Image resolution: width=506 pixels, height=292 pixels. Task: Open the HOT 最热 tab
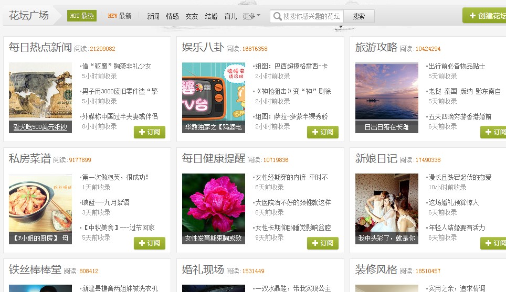tap(82, 16)
